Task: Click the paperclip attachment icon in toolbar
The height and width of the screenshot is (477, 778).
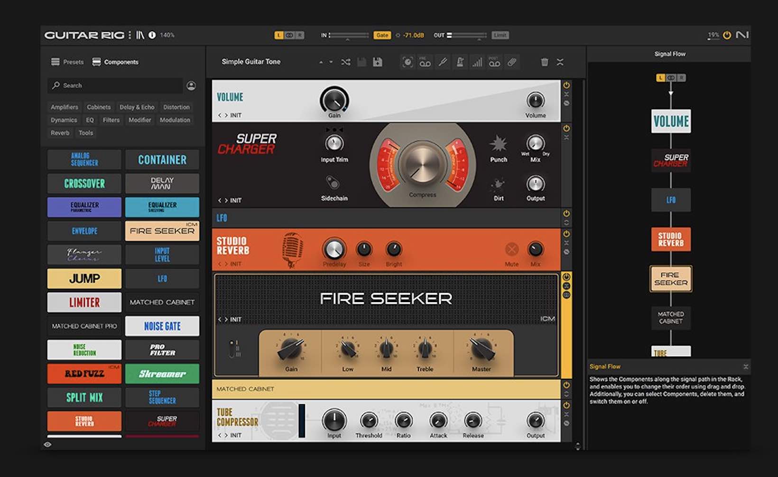Action: pyautogui.click(x=512, y=62)
